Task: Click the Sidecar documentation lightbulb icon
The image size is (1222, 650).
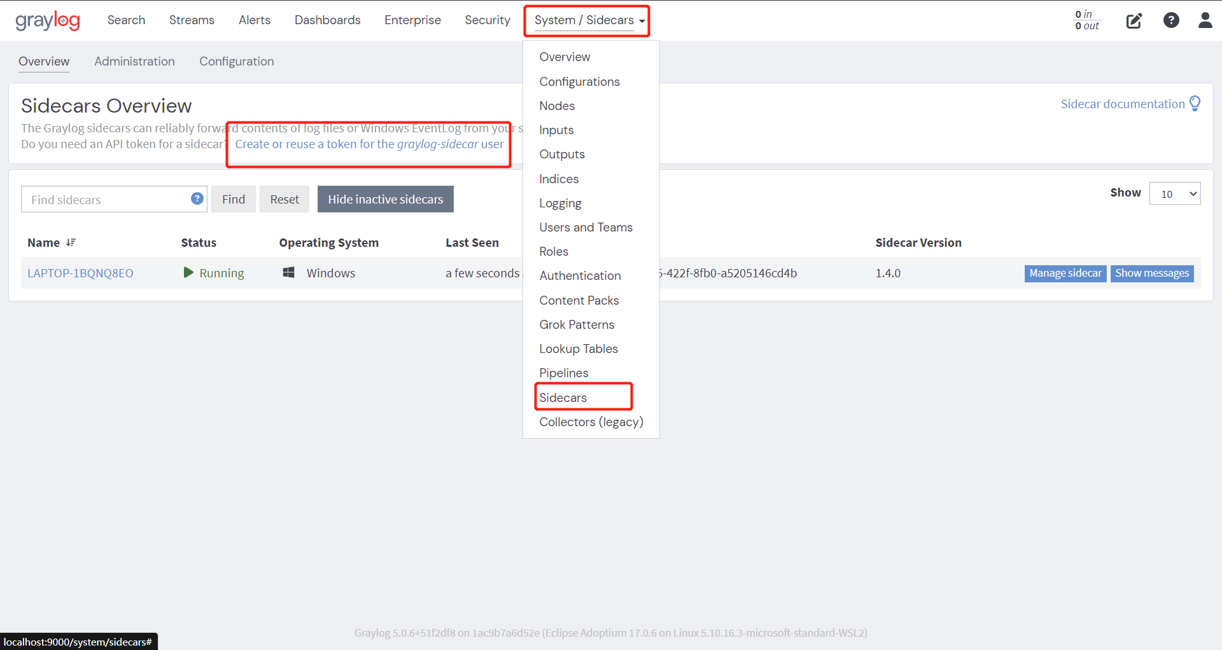Action: [x=1195, y=104]
